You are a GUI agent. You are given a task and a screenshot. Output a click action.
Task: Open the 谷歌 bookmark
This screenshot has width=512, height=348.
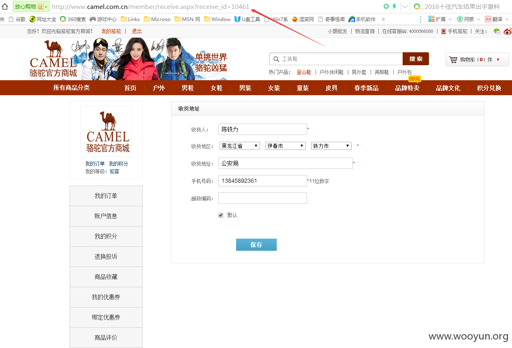pyautogui.click(x=17, y=19)
